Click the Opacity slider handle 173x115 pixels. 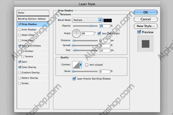pos(91,26)
